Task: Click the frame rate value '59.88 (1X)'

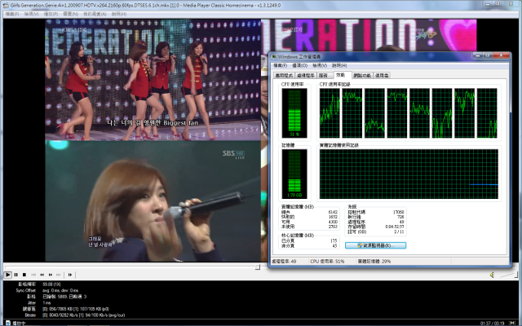Action: click(51, 284)
